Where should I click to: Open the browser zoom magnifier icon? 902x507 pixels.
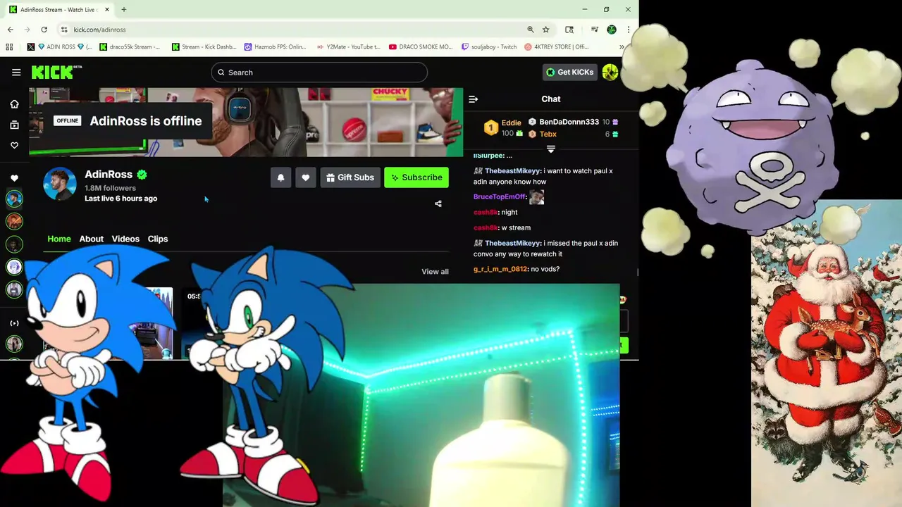tap(531, 30)
